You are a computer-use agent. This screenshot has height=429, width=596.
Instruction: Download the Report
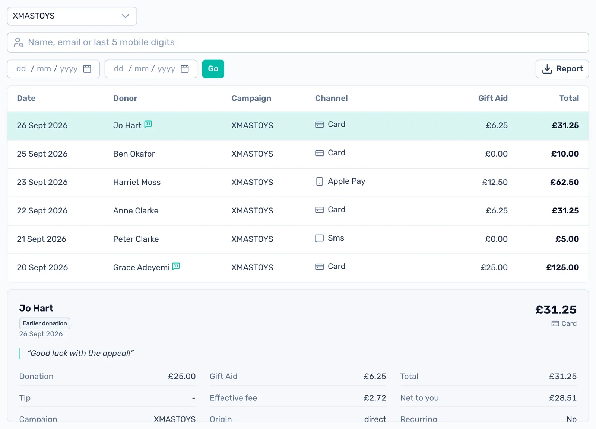562,69
